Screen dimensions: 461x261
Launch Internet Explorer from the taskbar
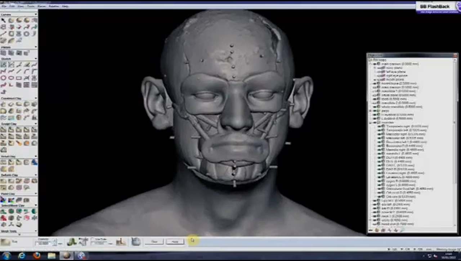(22, 256)
